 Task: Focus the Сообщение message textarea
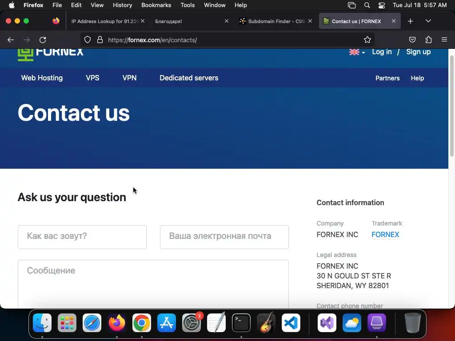(x=153, y=284)
